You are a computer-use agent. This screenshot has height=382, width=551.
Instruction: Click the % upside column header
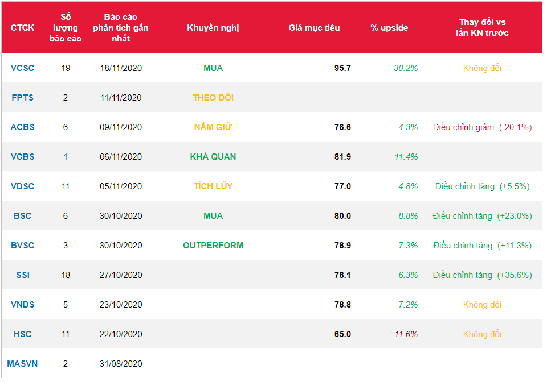pyautogui.click(x=389, y=28)
